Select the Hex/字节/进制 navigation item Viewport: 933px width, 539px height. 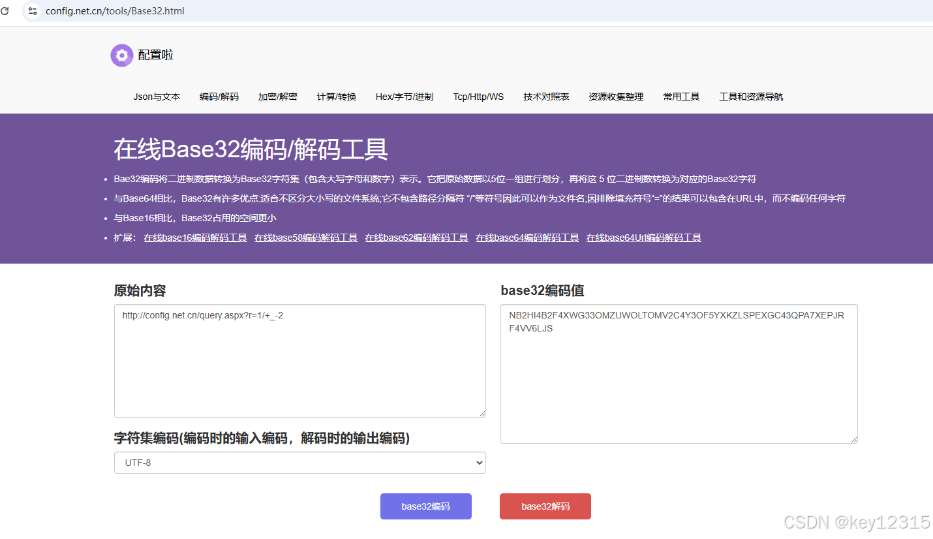(405, 96)
